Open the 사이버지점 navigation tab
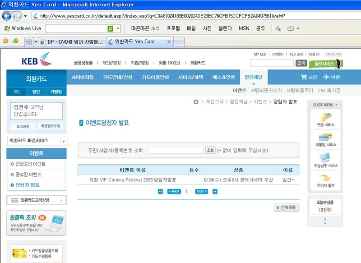The image size is (361, 263). (83, 77)
